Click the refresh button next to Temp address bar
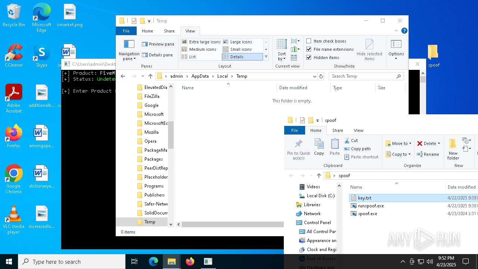 coord(321,76)
